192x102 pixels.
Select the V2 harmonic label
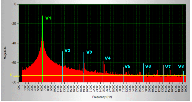point(67,50)
